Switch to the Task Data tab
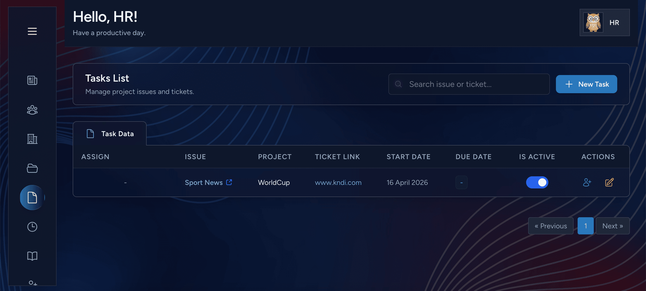This screenshot has height=291, width=646. tap(110, 134)
